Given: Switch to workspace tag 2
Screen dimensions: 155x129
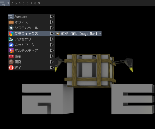Looking at the screenshot, I should click(12, 3).
